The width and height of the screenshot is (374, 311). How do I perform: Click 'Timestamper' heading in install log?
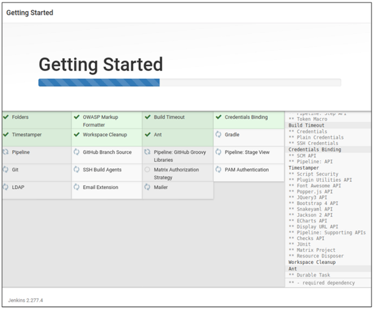coord(303,168)
